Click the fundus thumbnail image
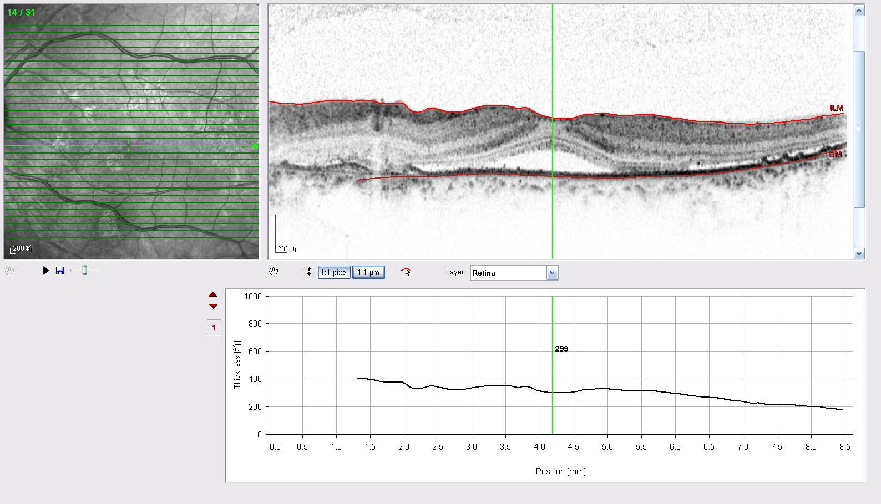Viewport: 881px width, 504px height. [x=131, y=131]
